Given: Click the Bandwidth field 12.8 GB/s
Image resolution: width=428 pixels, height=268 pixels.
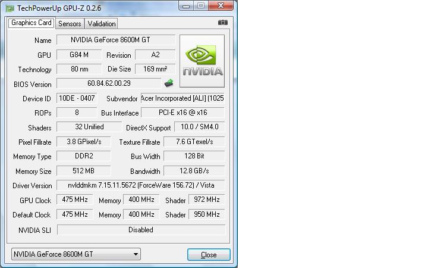Looking at the screenshot, I should (194, 171).
